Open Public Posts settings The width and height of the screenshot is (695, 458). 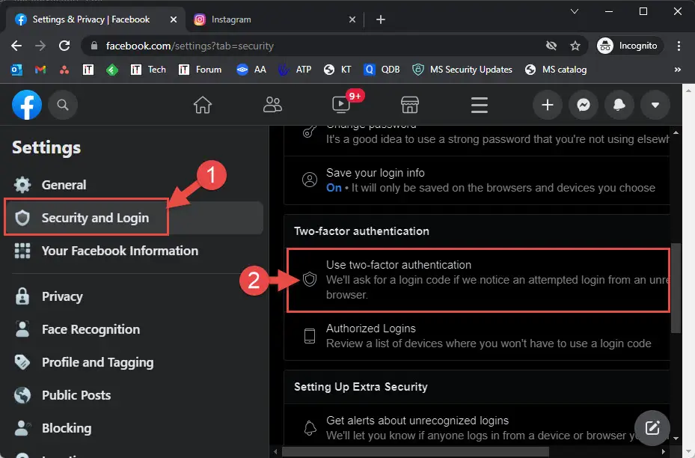pos(133,395)
